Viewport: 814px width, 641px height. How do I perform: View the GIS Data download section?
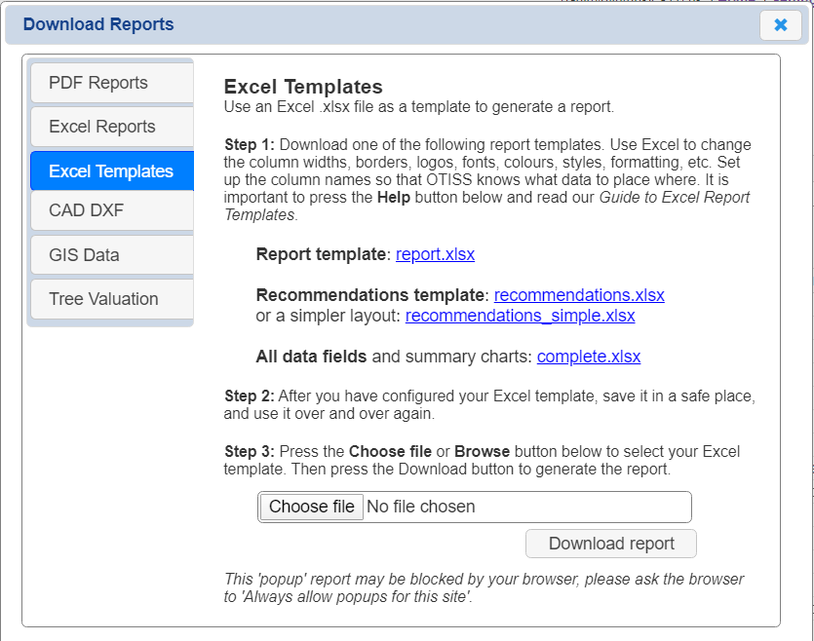tap(110, 254)
